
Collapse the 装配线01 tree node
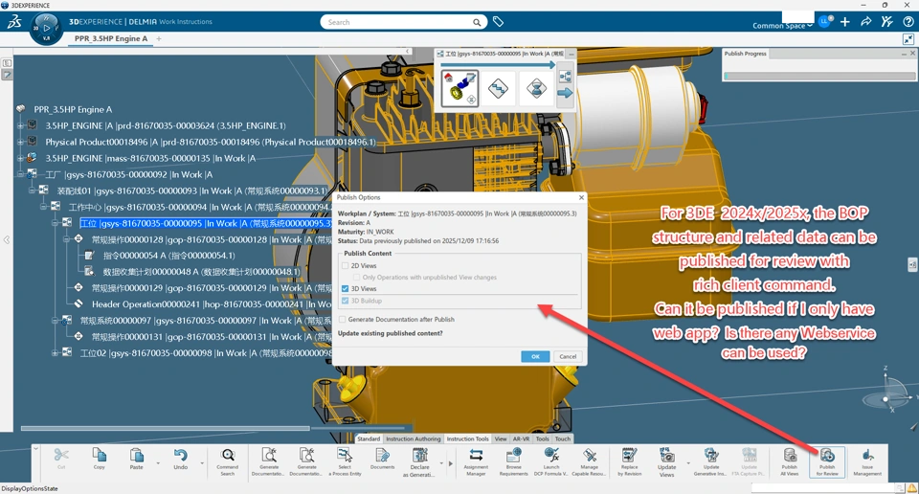coord(33,191)
